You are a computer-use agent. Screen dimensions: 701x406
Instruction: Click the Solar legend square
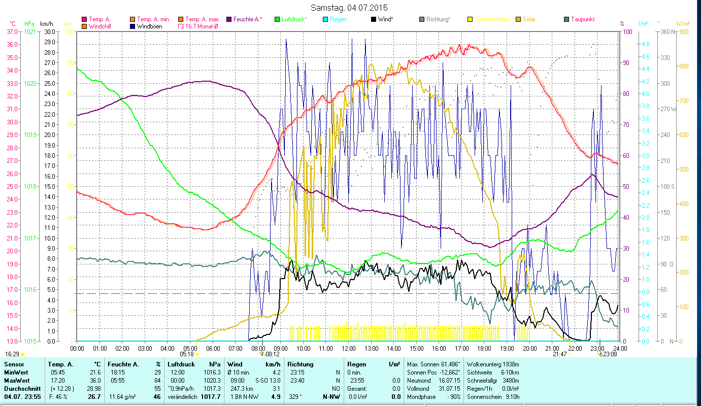518,19
